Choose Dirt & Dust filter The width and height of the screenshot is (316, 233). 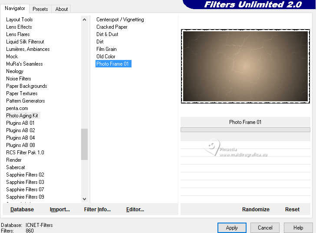pyautogui.click(x=107, y=34)
